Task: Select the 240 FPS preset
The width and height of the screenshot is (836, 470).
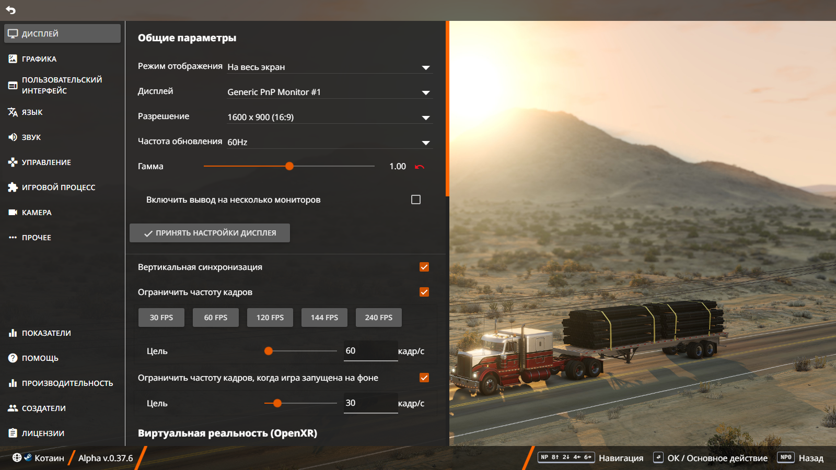Action: pos(379,318)
